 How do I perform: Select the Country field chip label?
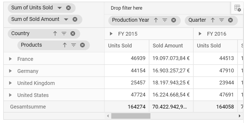point(20,33)
